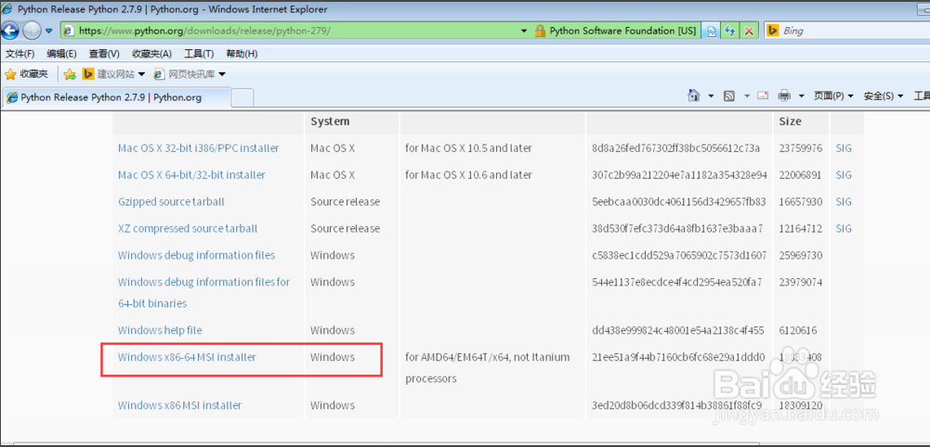The image size is (930, 447).
Task: Open the 查看(V) menu
Action: [104, 54]
